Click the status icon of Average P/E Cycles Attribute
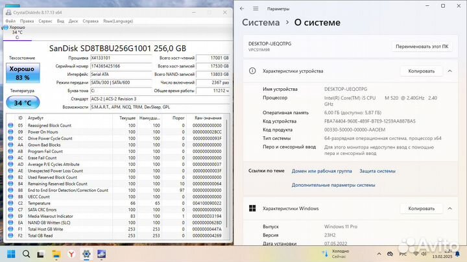This screenshot has height=262, width=467. [x=11, y=164]
